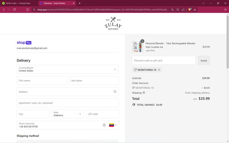
Task: Click the Discount code or gift card field
Action: click(x=164, y=60)
